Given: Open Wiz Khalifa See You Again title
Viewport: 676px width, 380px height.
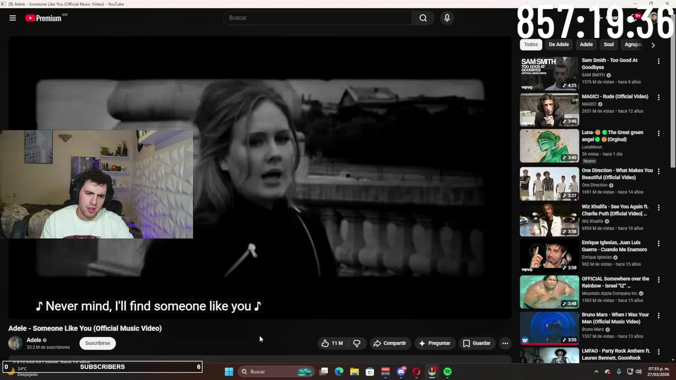Looking at the screenshot, I should [x=615, y=210].
